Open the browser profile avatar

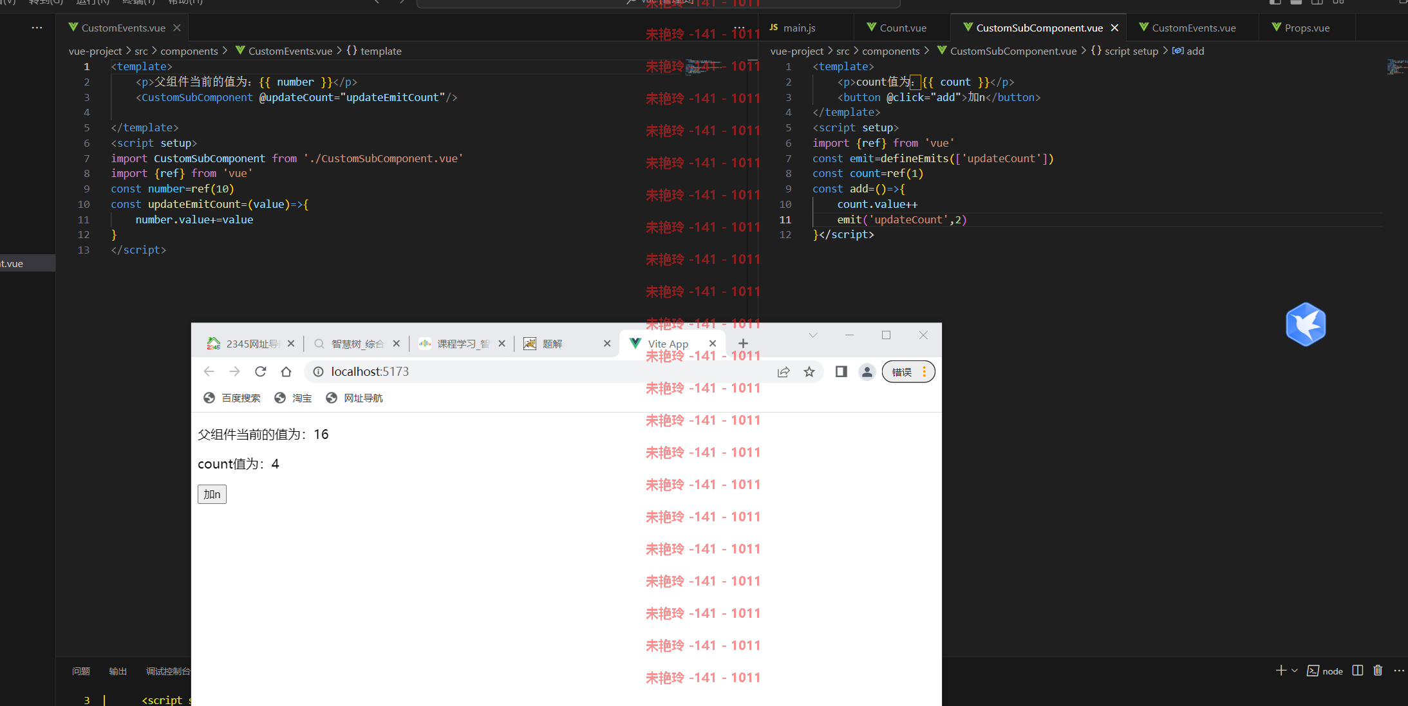(x=867, y=371)
